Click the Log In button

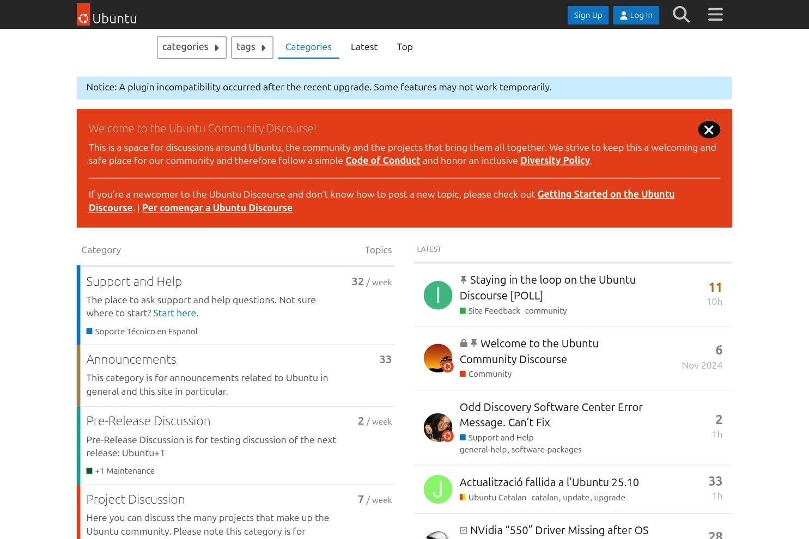(636, 15)
